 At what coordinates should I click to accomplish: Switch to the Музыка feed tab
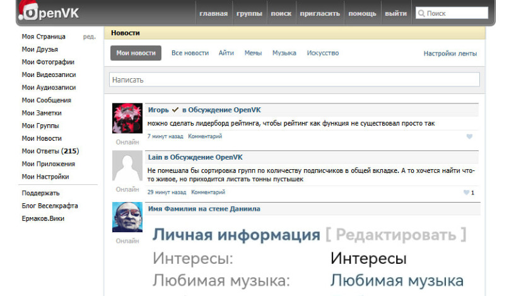[284, 53]
